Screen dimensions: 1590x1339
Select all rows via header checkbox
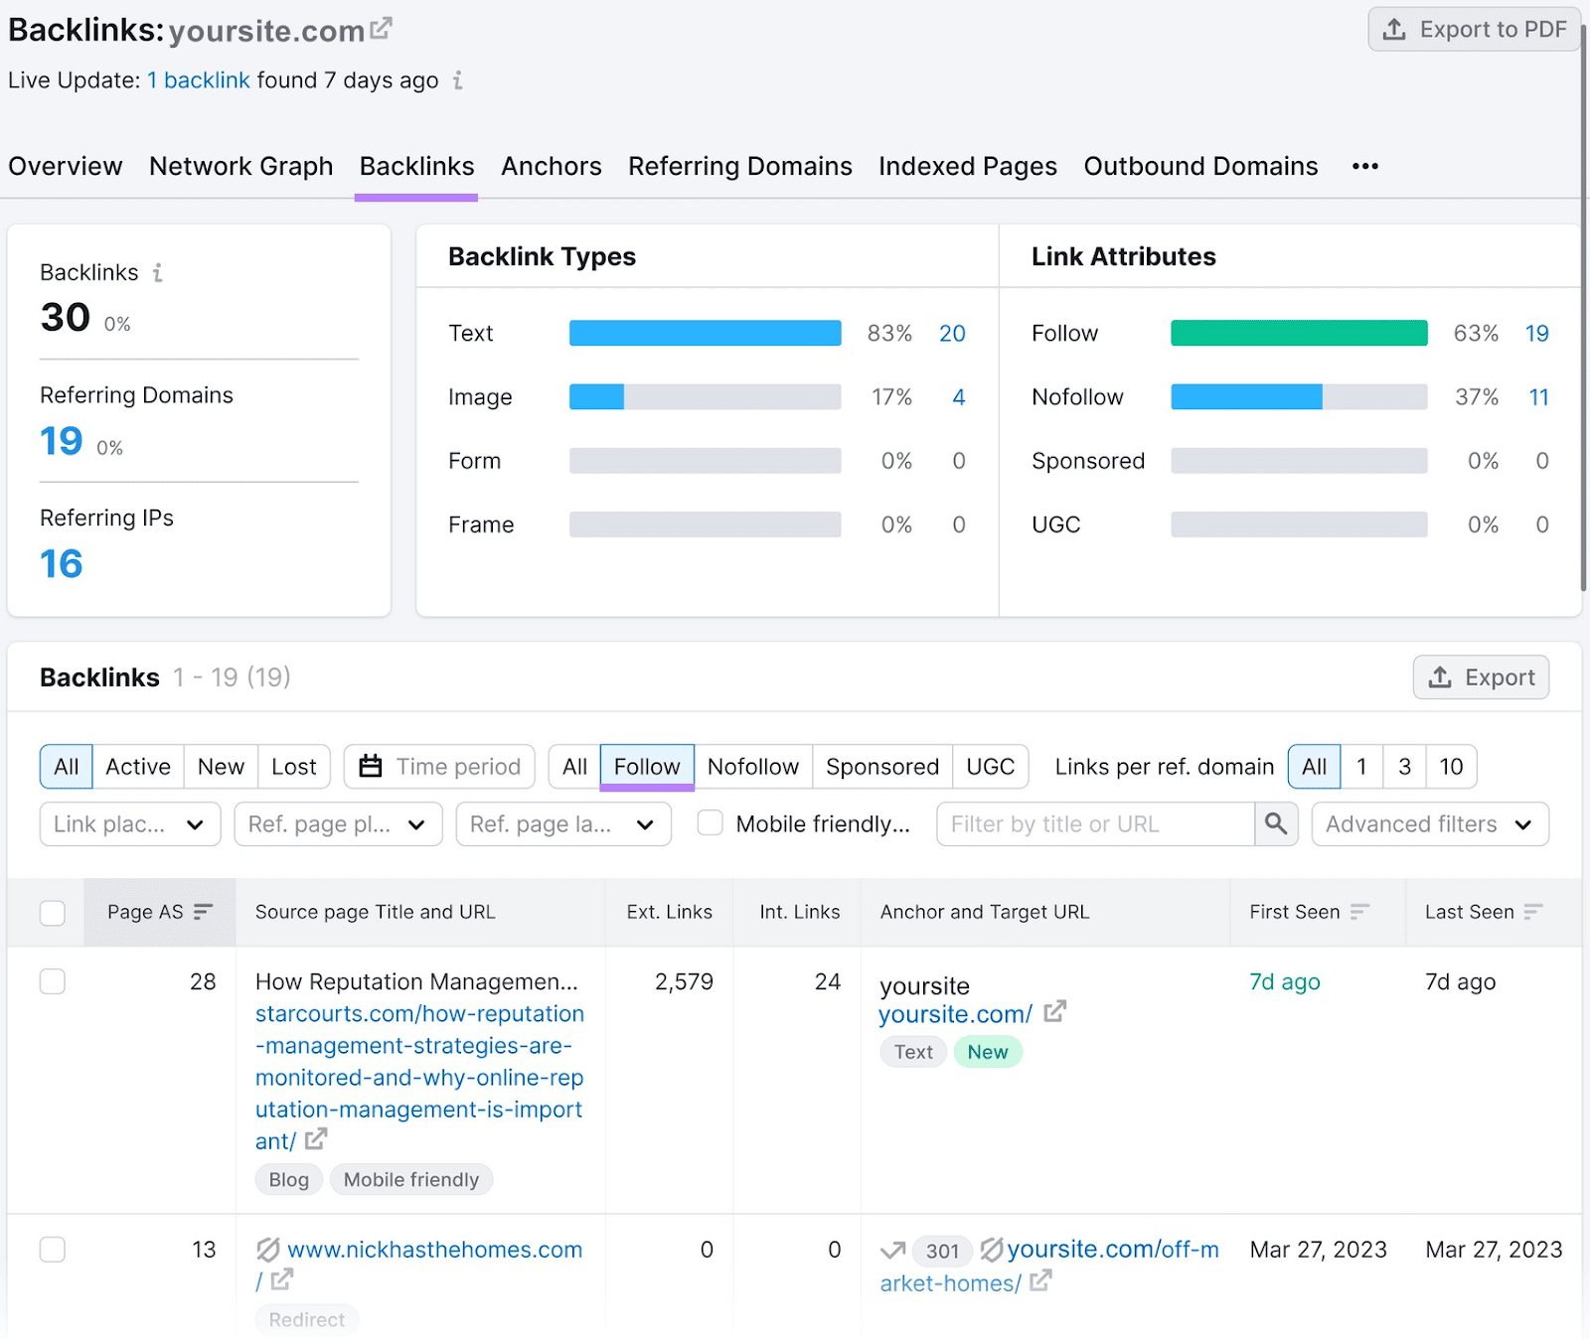52,910
